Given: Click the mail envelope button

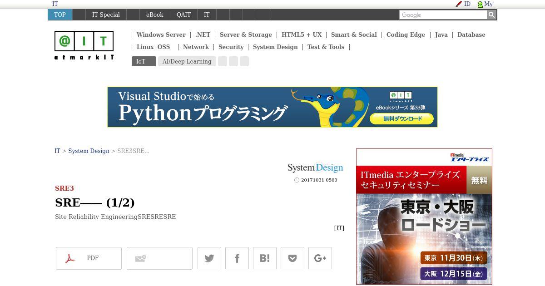Looking at the screenshot, I should [159, 258].
